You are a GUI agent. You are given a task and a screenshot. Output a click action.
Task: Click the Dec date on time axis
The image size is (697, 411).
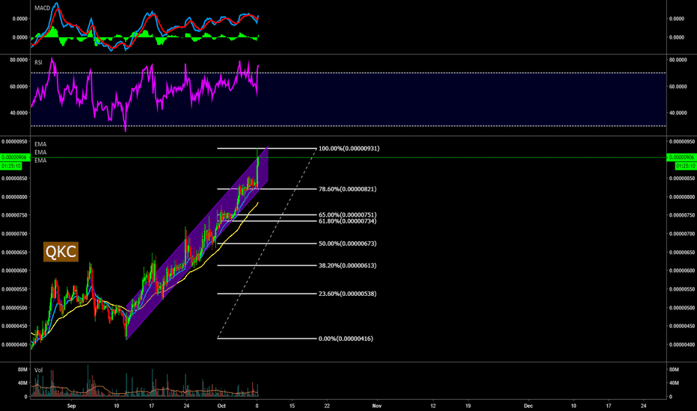click(528, 406)
